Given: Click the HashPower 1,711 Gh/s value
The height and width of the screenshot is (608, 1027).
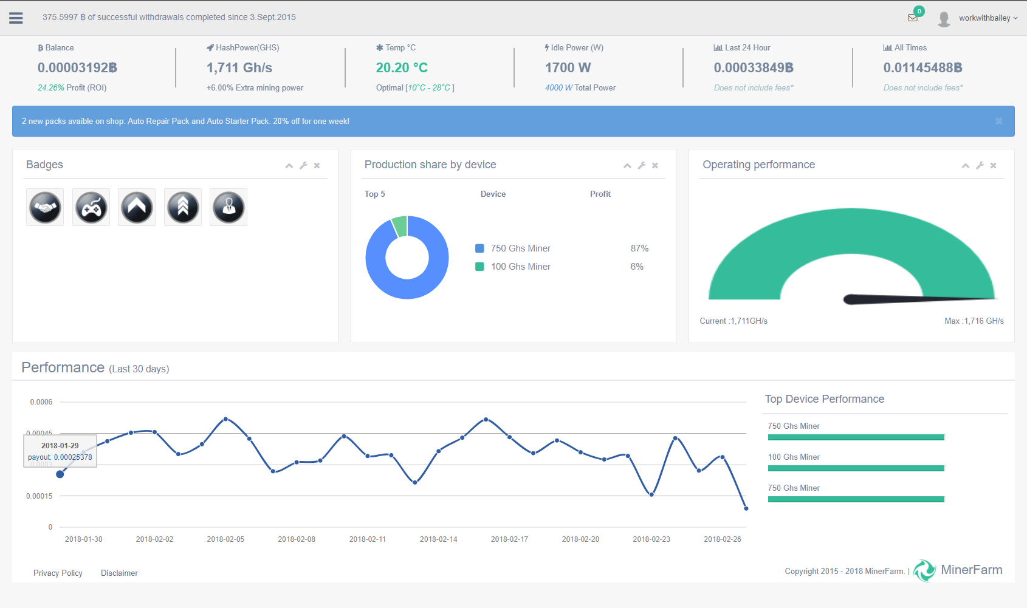Looking at the screenshot, I should pyautogui.click(x=239, y=68).
